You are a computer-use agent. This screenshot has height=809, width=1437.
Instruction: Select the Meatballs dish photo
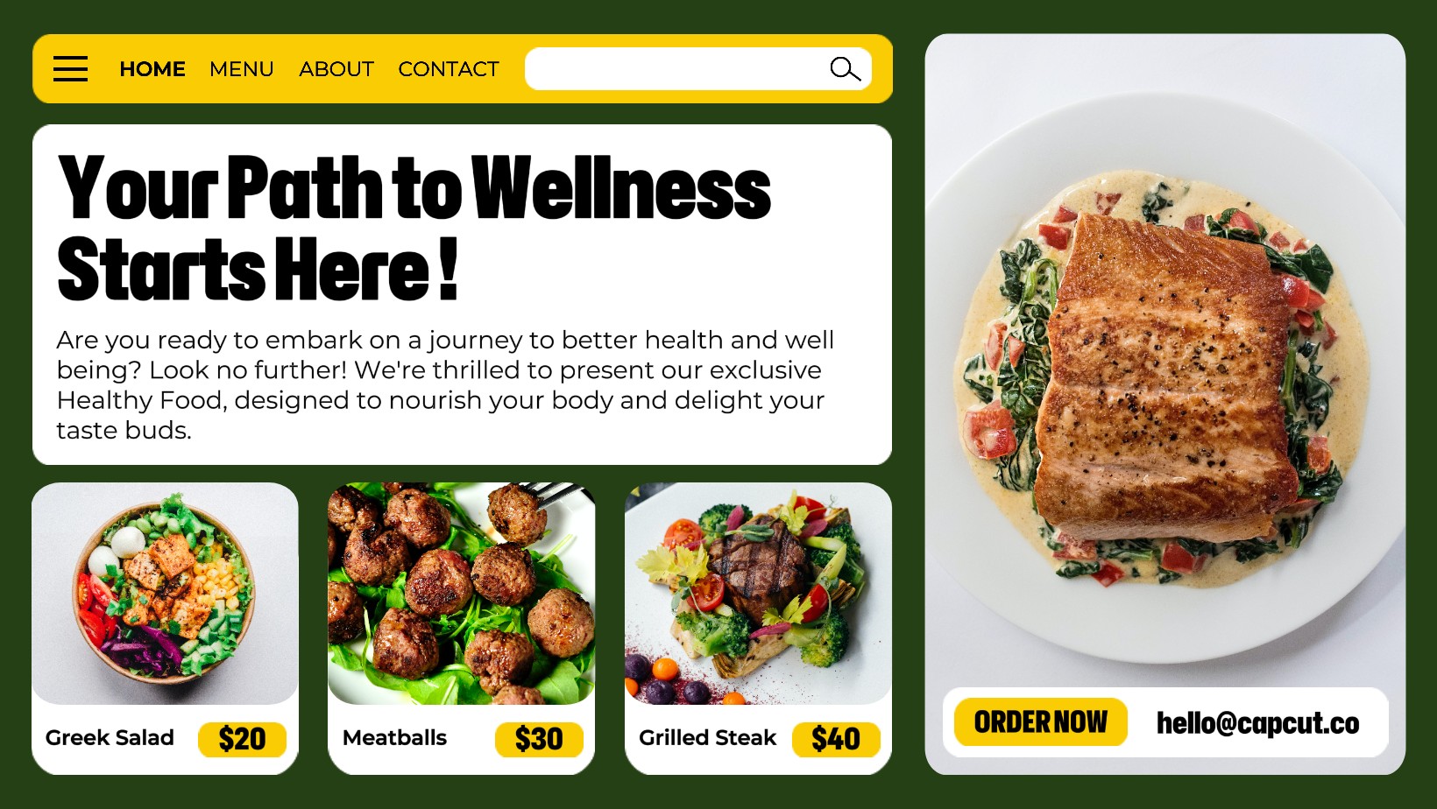pyautogui.click(x=461, y=594)
